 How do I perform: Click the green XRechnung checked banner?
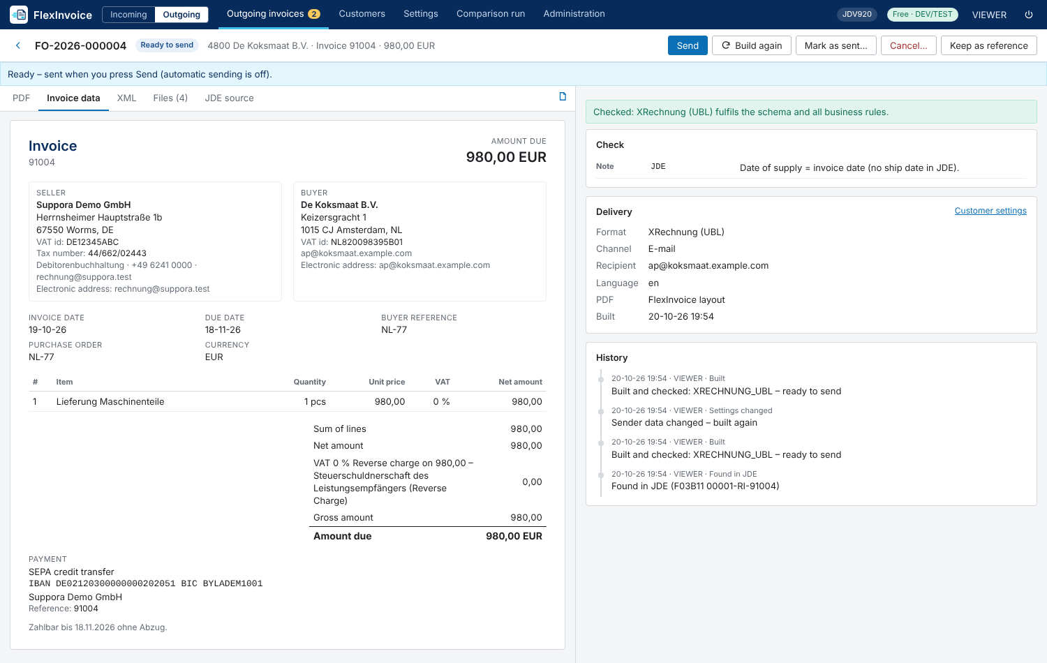point(811,112)
